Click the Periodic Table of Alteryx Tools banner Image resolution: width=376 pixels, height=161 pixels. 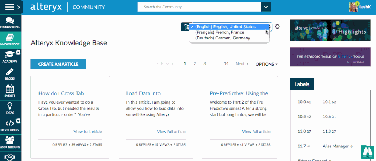330,57
